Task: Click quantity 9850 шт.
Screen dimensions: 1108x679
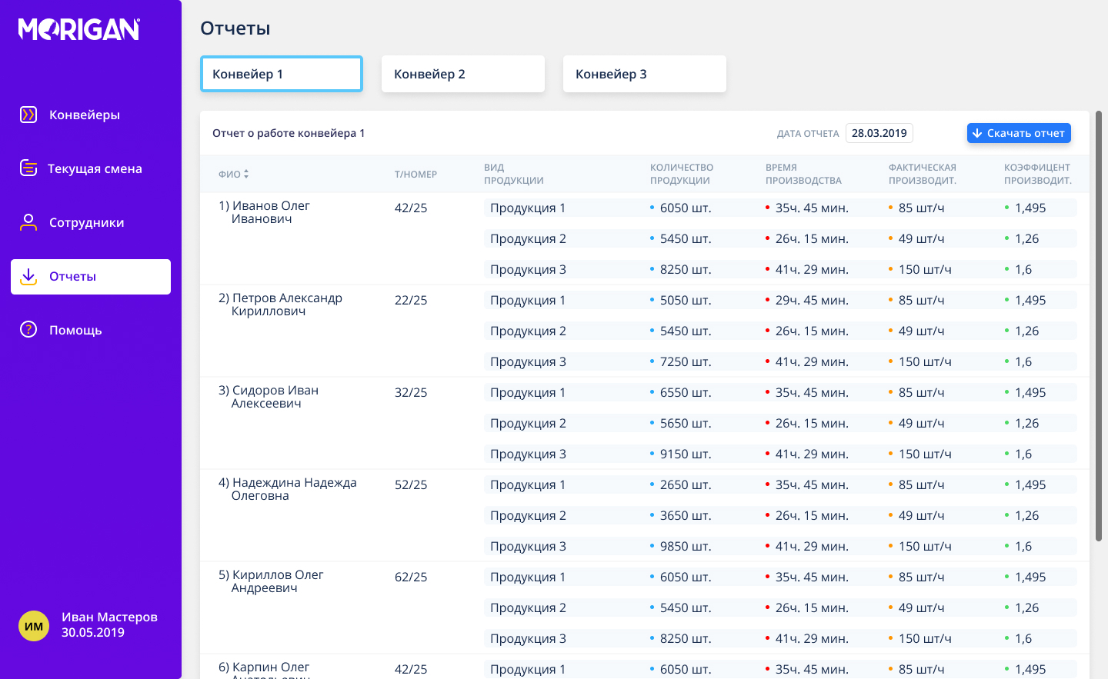Action: (686, 546)
